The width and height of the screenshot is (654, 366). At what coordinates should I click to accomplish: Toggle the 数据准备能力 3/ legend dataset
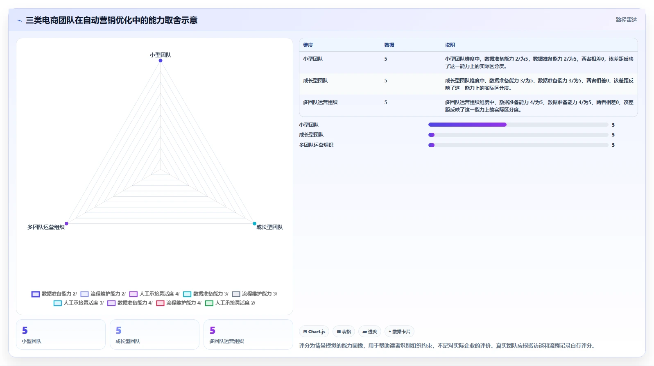pyautogui.click(x=206, y=294)
